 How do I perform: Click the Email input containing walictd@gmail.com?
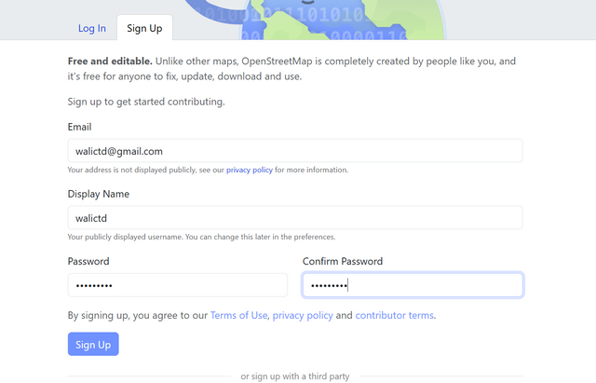tap(295, 151)
